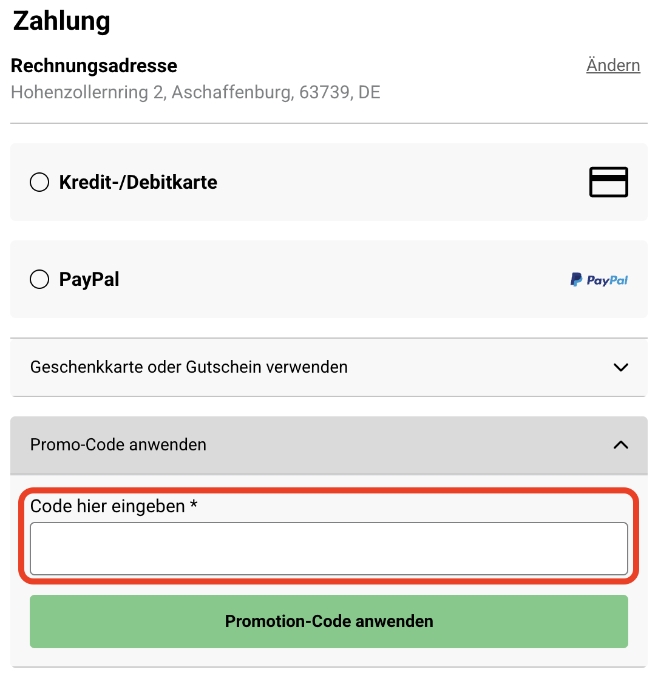This screenshot has width=658, height=681.
Task: Click the credit card icon
Action: 608,182
